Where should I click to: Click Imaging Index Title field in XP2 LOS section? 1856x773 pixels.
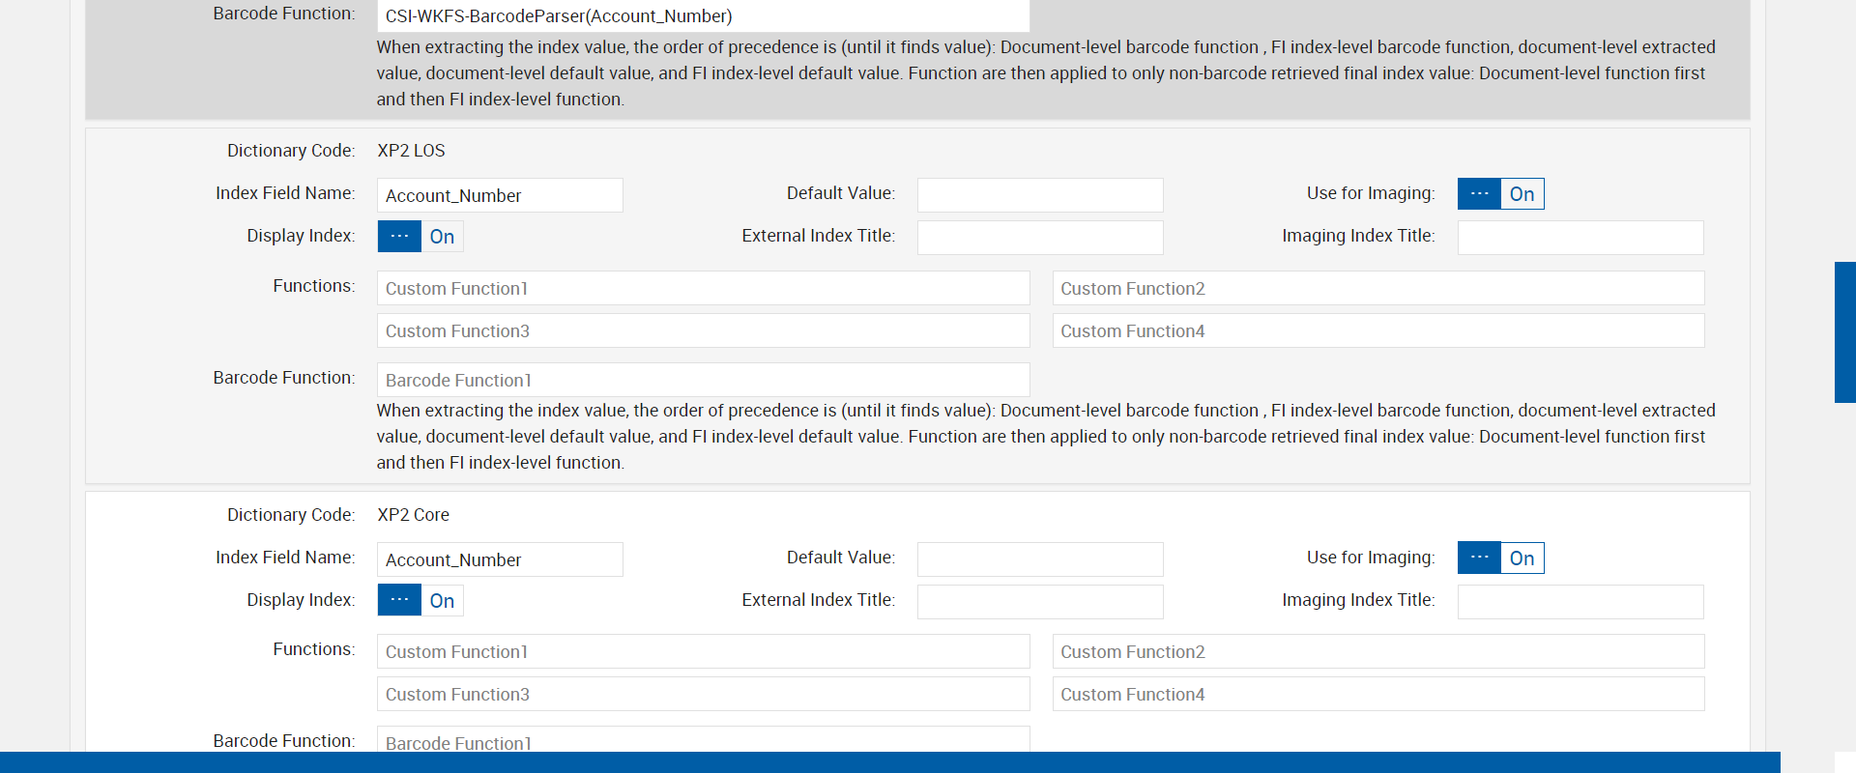click(1580, 238)
